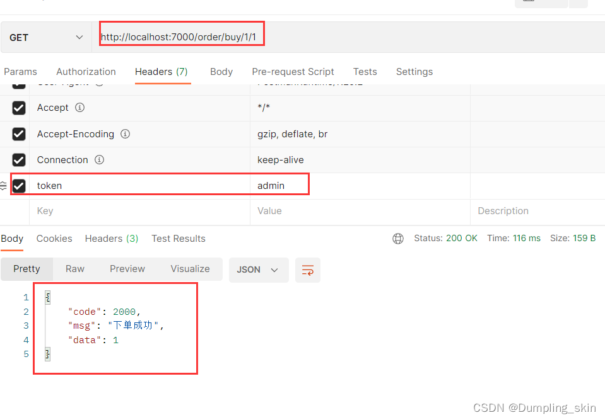Toggle the token header checkbox off
The width and height of the screenshot is (605, 420).
(x=18, y=185)
